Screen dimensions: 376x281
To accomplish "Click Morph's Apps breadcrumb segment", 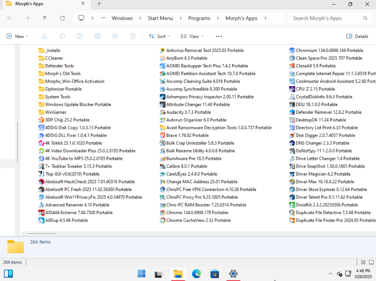I will (241, 18).
